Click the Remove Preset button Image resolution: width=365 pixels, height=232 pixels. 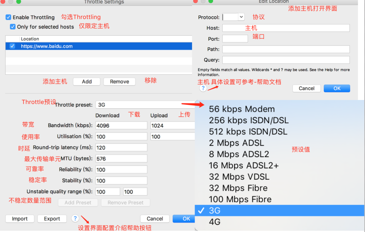(125, 202)
